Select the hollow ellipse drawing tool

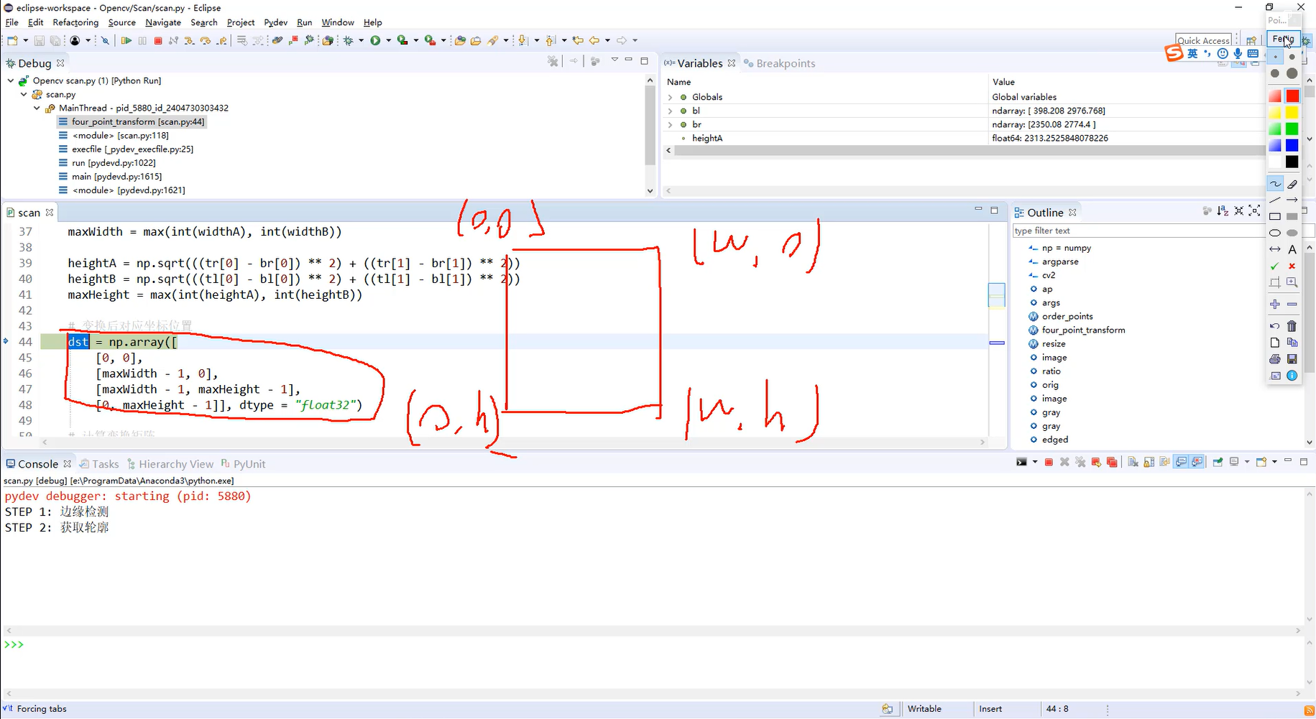point(1275,233)
